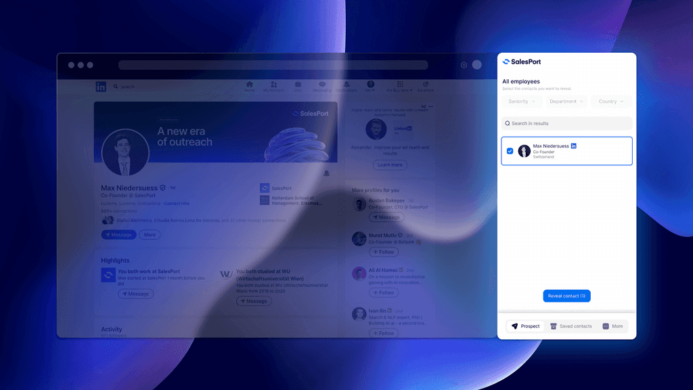This screenshot has width=693, height=390.
Task: Open My Network in LinkedIn nav
Action: coord(273,87)
